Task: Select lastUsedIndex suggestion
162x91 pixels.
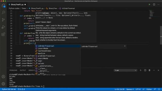Action: click(x=58, y=51)
